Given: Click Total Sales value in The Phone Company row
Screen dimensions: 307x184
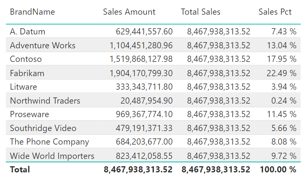Looking at the screenshot, I should (219, 142).
